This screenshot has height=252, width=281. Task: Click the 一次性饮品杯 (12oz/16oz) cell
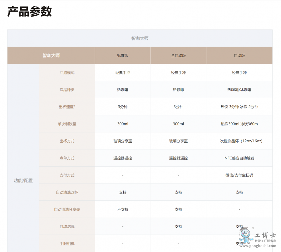(x=239, y=141)
